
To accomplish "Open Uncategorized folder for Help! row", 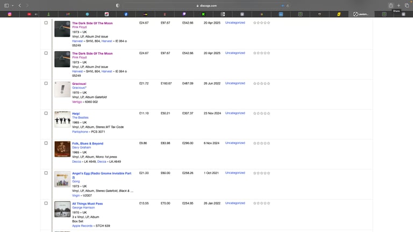I will click(x=235, y=113).
